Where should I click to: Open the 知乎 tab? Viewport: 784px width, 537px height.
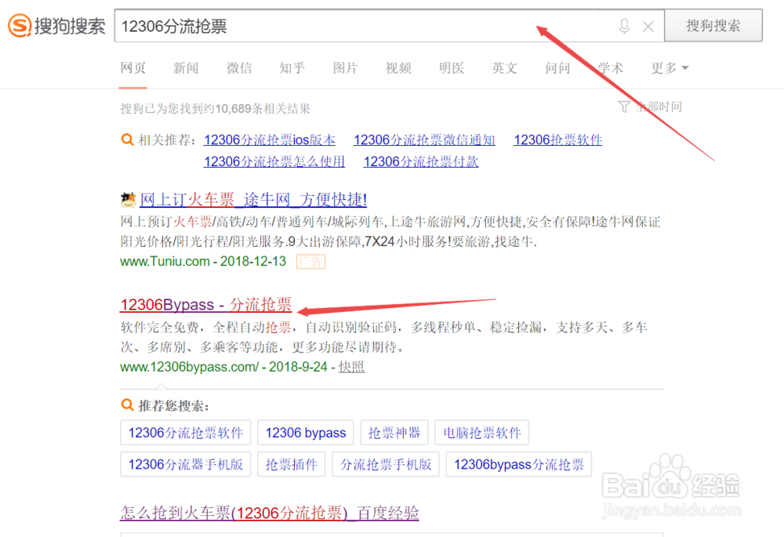click(x=292, y=68)
